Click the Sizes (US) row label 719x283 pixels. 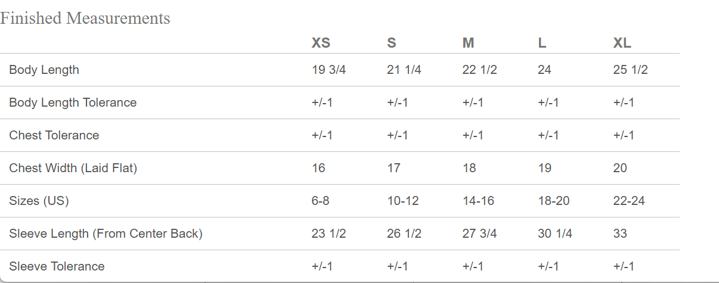[x=39, y=201]
